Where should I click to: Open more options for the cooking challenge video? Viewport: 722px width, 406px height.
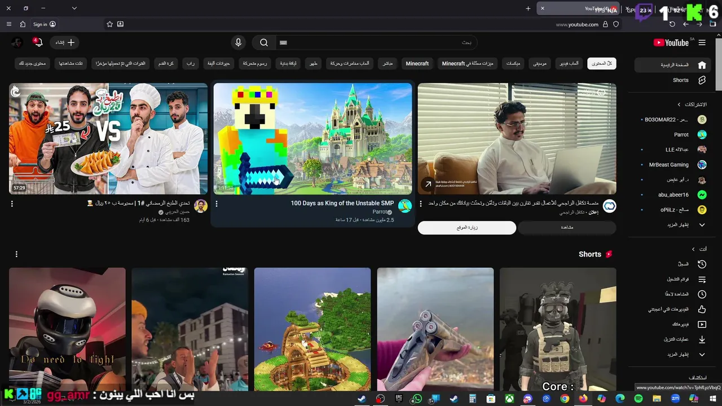[12, 204]
